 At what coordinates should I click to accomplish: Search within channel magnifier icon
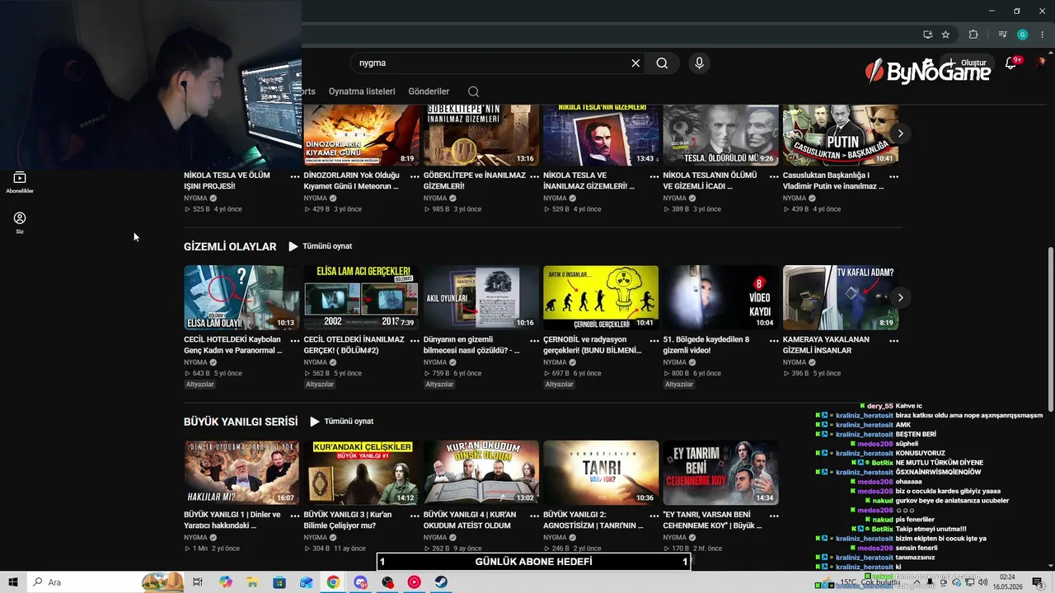pos(473,91)
